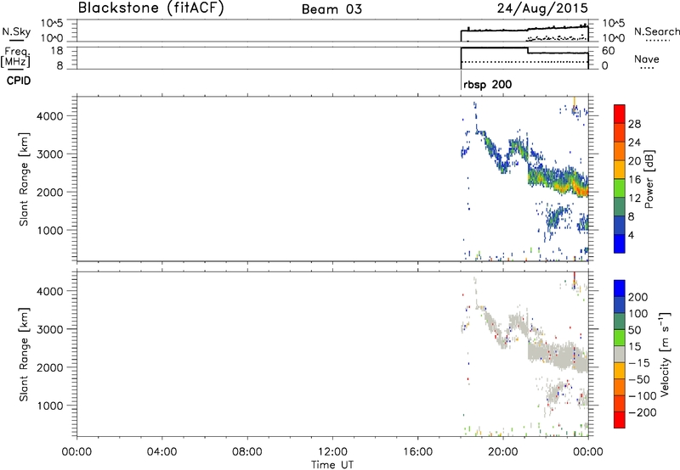
Task: Click the 'Beam 03' label
Action: click(x=331, y=9)
